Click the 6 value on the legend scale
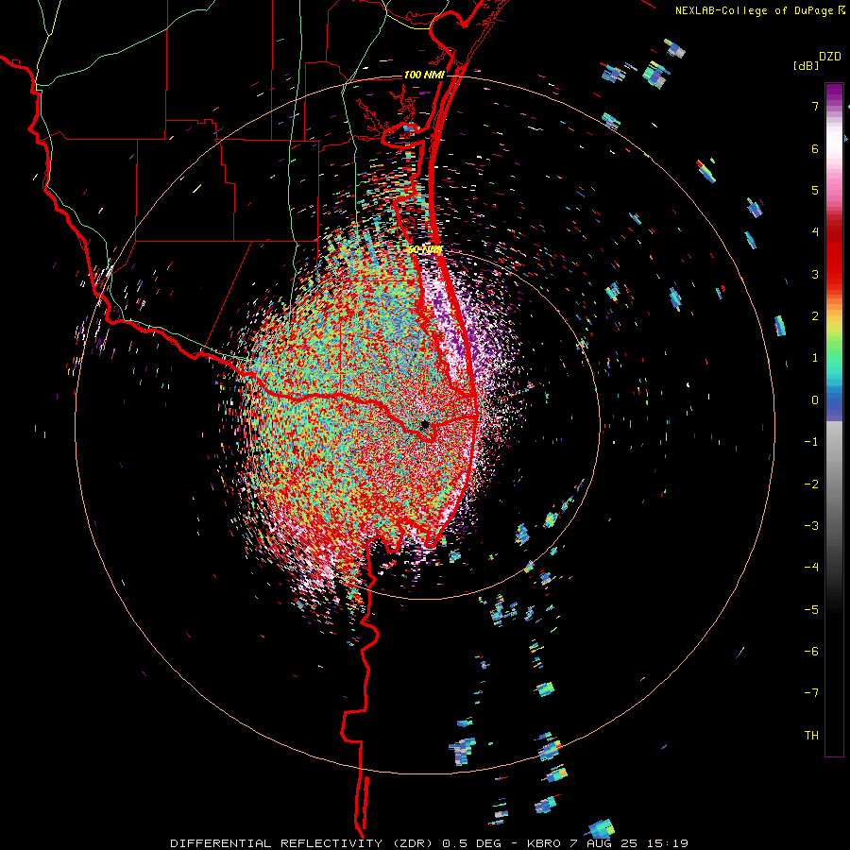Viewport: 850px width, 850px height. click(x=815, y=148)
